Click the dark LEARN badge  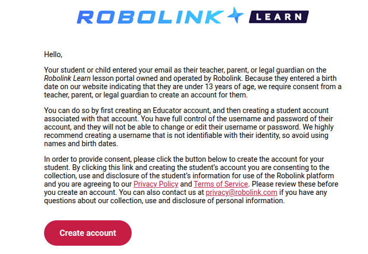pos(279,17)
